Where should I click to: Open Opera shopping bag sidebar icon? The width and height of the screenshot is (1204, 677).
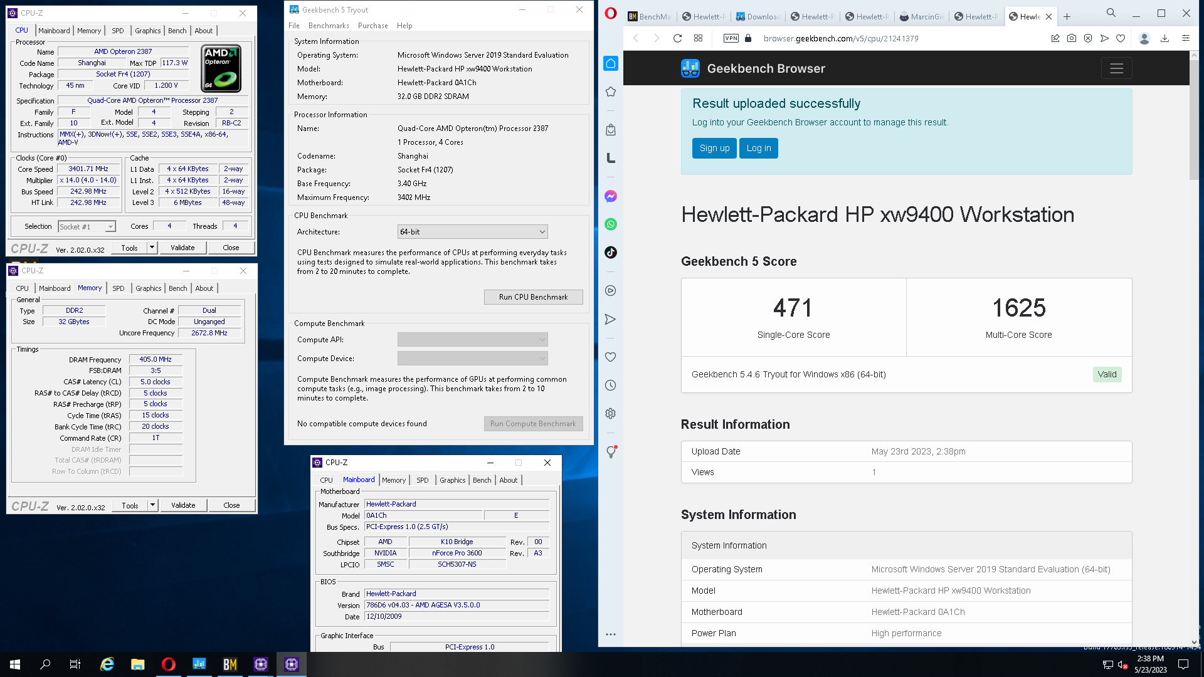(611, 130)
